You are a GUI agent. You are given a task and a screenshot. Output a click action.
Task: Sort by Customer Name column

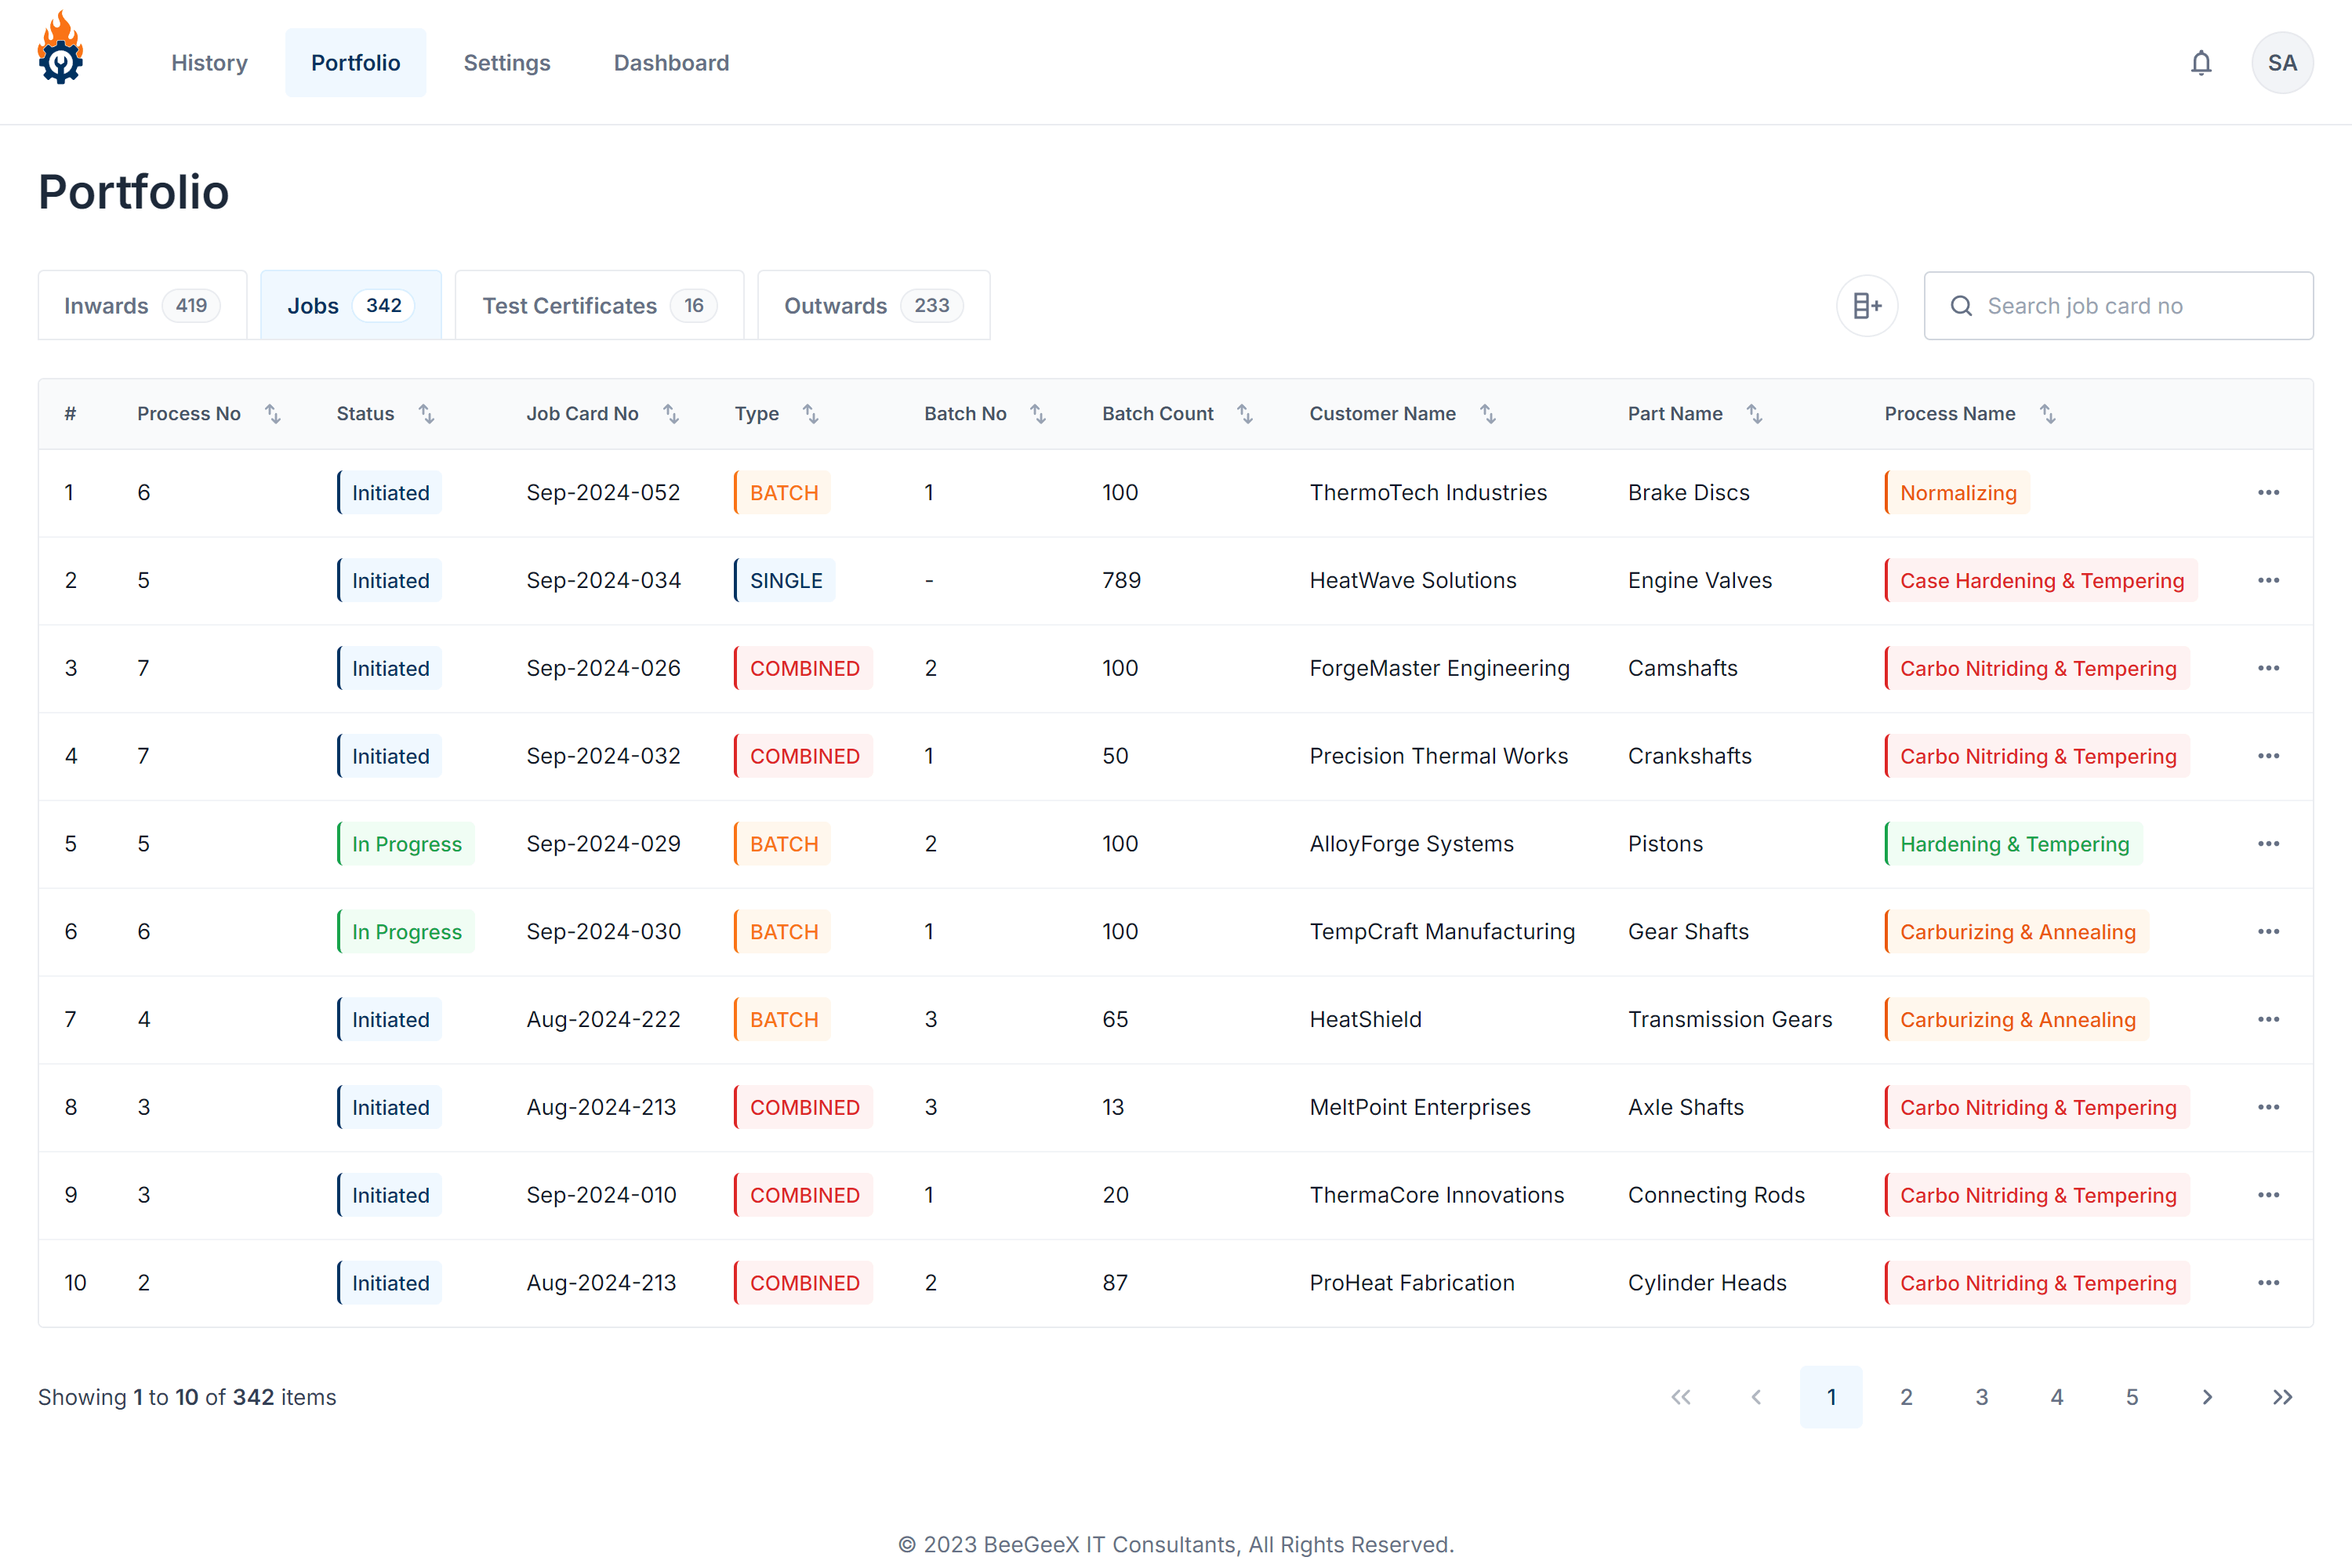click(1488, 414)
